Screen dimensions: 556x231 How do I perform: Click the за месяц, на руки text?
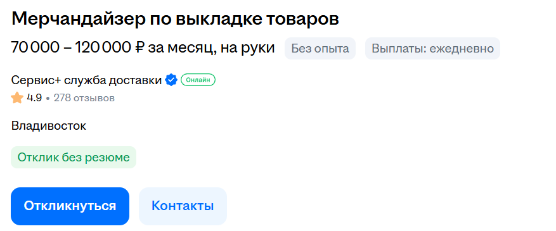pyautogui.click(x=211, y=47)
